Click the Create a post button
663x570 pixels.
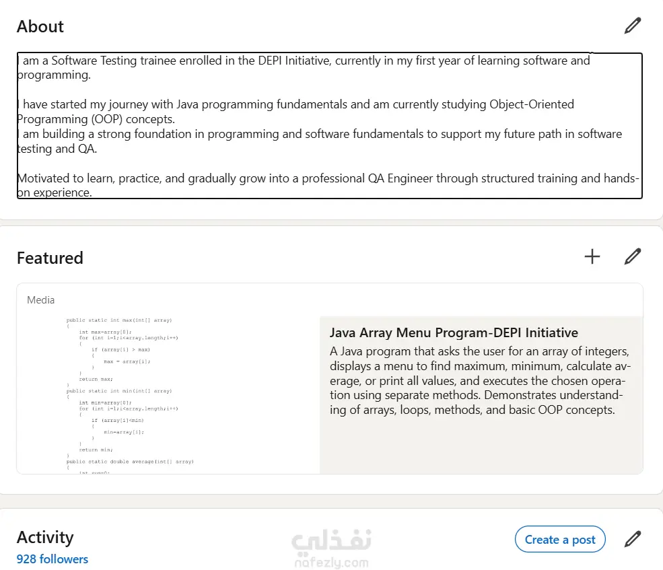[560, 540]
